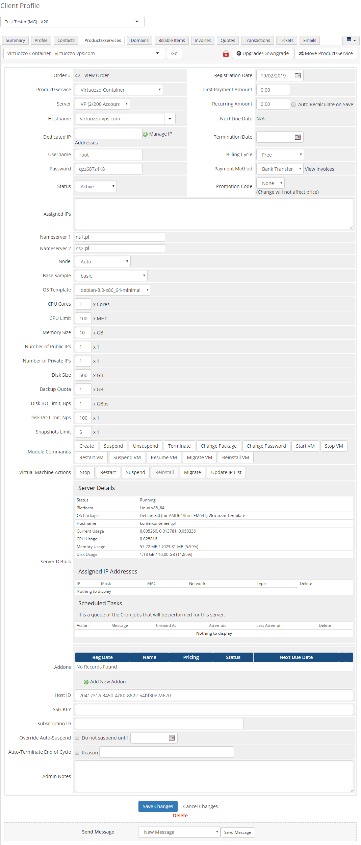The image size is (361, 845).
Task: Click Restart VM button
Action: pyautogui.click(x=91, y=457)
